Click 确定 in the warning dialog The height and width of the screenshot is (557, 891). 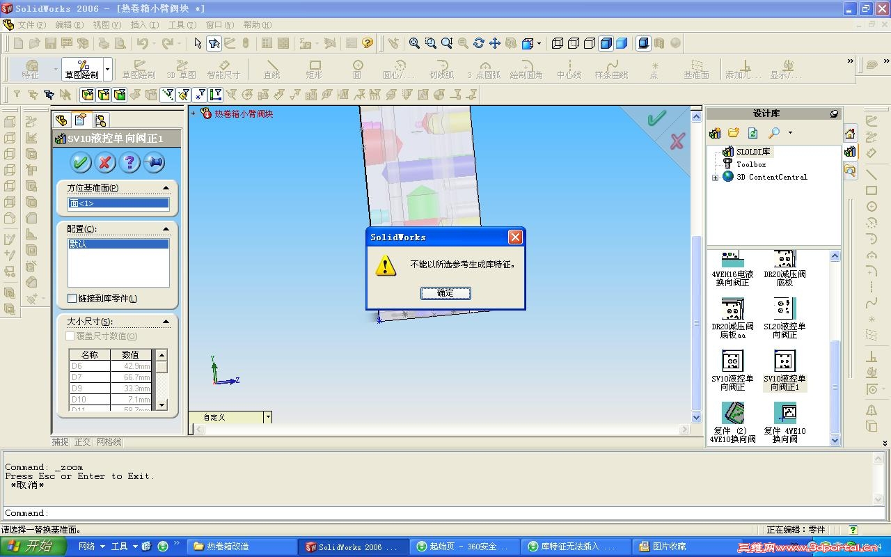445,293
